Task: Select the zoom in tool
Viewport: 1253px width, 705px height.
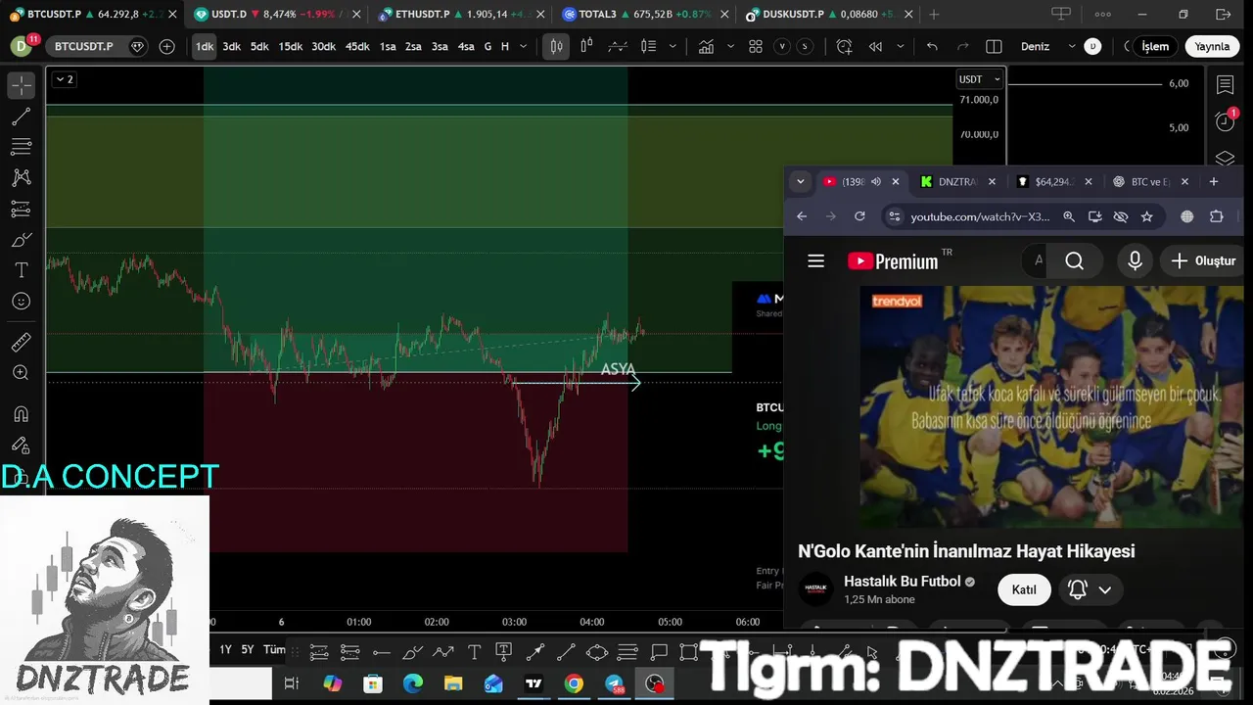Action: point(22,373)
